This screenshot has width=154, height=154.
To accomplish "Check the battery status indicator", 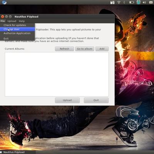I will point(132,2).
